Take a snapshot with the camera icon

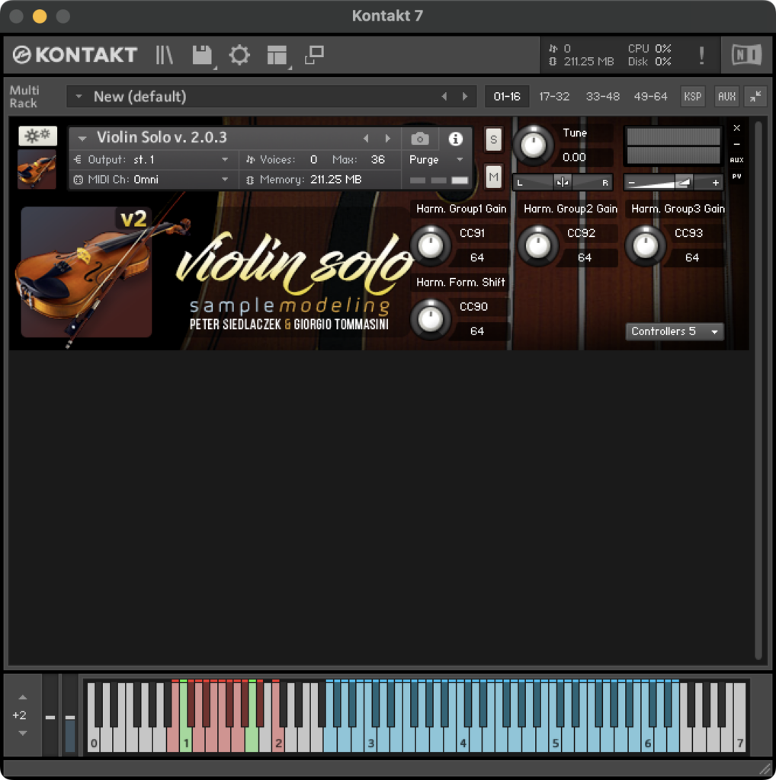click(419, 139)
